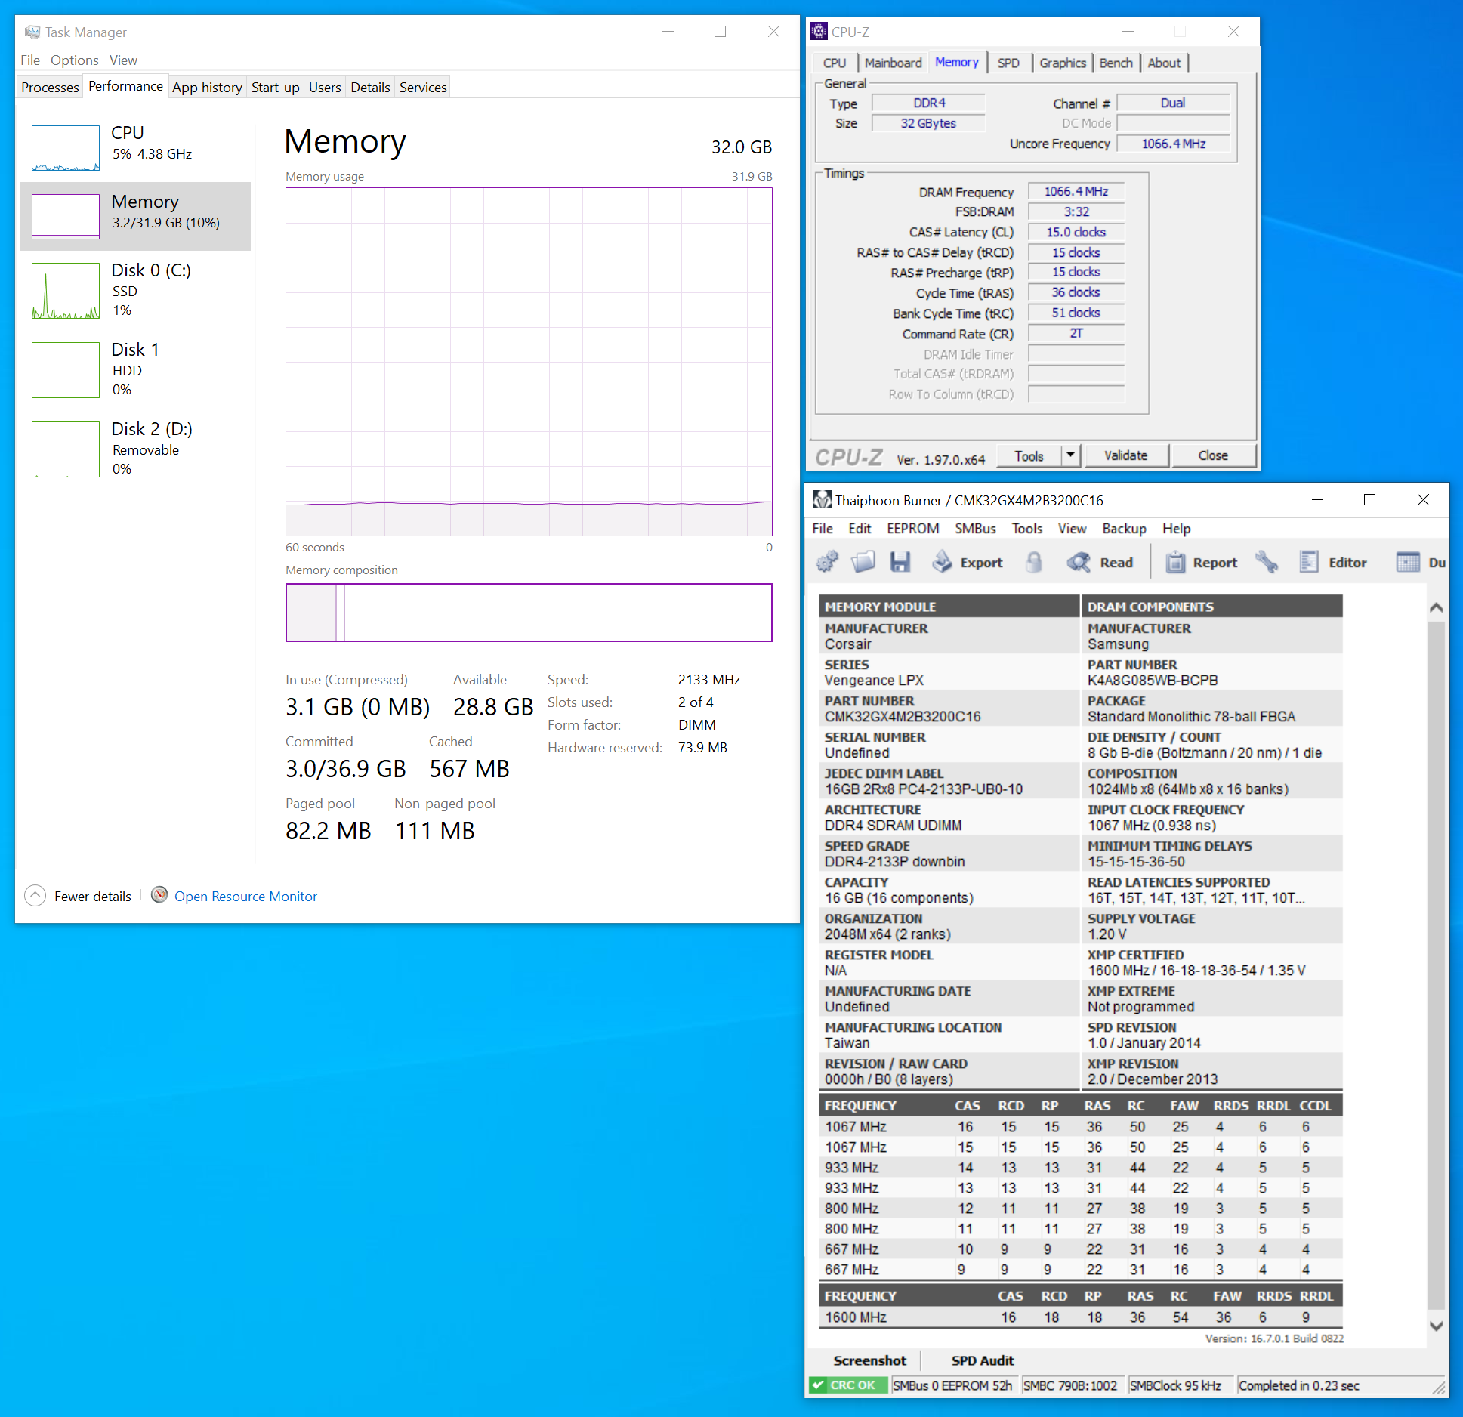Click scroll up arrow in Thaiphoon report

pyautogui.click(x=1436, y=607)
